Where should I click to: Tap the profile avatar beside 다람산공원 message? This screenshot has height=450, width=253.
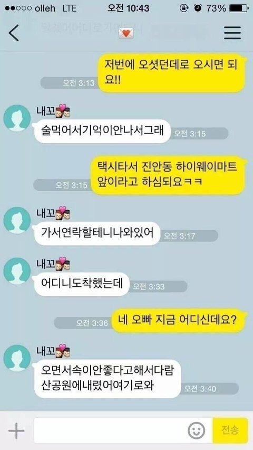tap(17, 359)
